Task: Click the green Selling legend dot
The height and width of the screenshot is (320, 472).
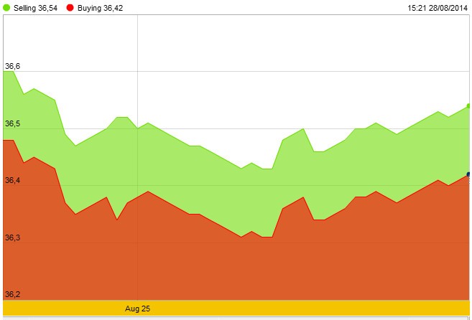Action: (x=6, y=7)
